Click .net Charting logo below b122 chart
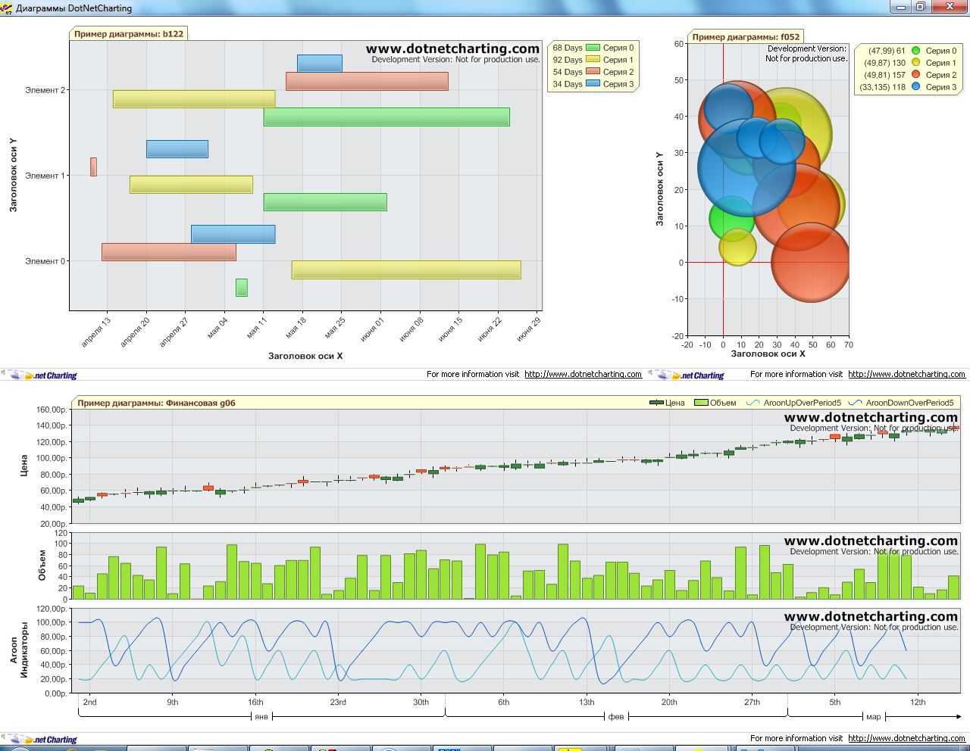970x751 pixels. pos(39,375)
